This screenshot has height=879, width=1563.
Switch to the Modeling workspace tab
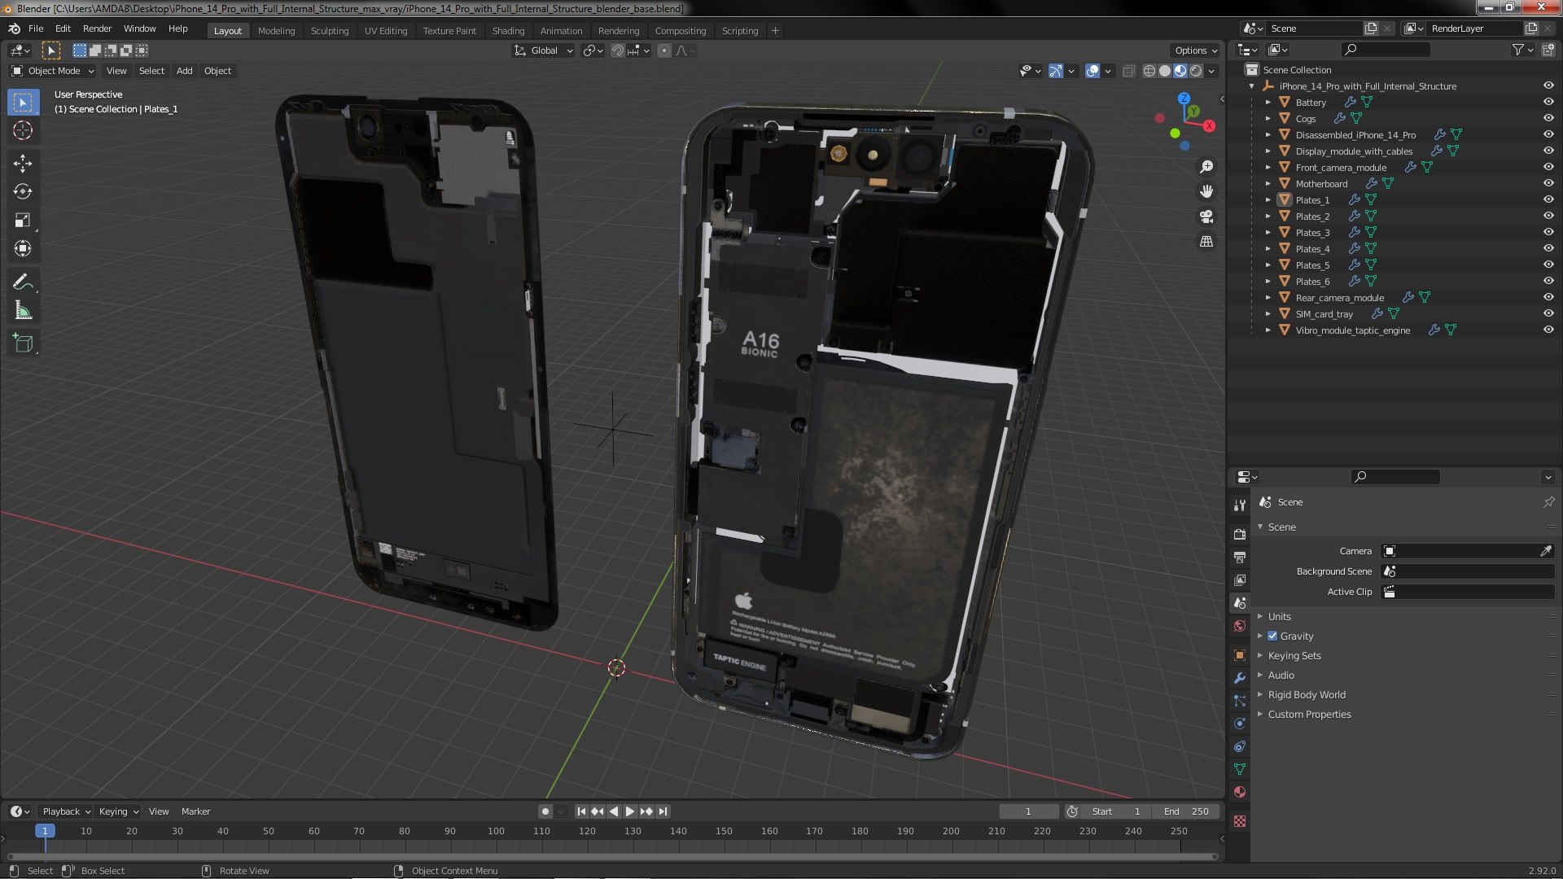pyautogui.click(x=276, y=31)
